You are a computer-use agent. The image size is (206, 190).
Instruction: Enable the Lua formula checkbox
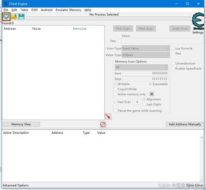click(x=173, y=48)
